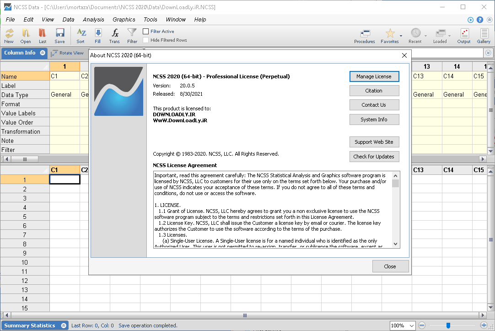495x331 pixels.
Task: Click the zoom in plus icon
Action: [483, 325]
